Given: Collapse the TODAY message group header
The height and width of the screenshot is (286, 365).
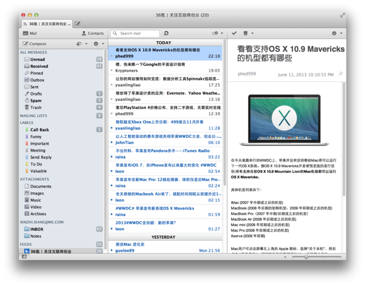Looking at the screenshot, I should point(165,43).
